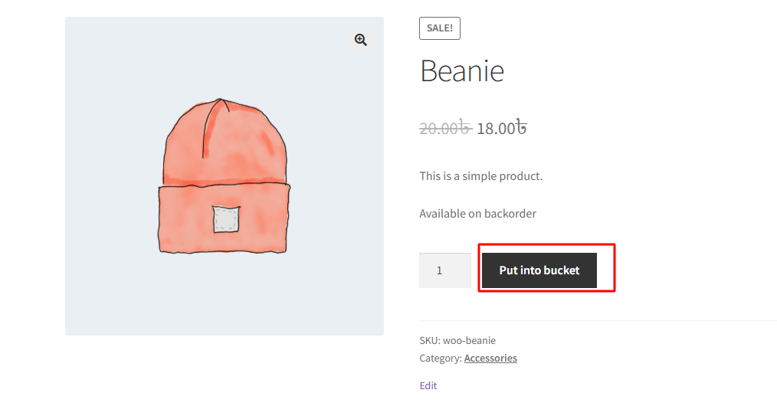Image resolution: width=777 pixels, height=416 pixels.
Task: Click the 'Category:' label text
Action: click(x=440, y=358)
